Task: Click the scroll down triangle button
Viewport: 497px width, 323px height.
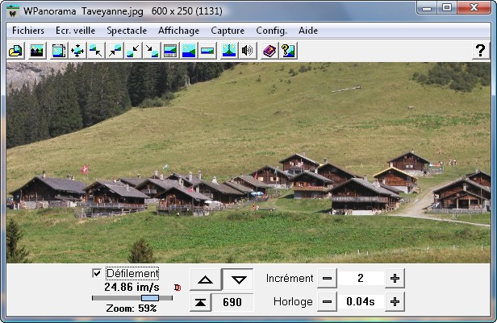Action: [x=239, y=280]
